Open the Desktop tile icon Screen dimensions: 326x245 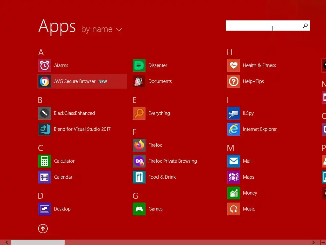(45, 209)
